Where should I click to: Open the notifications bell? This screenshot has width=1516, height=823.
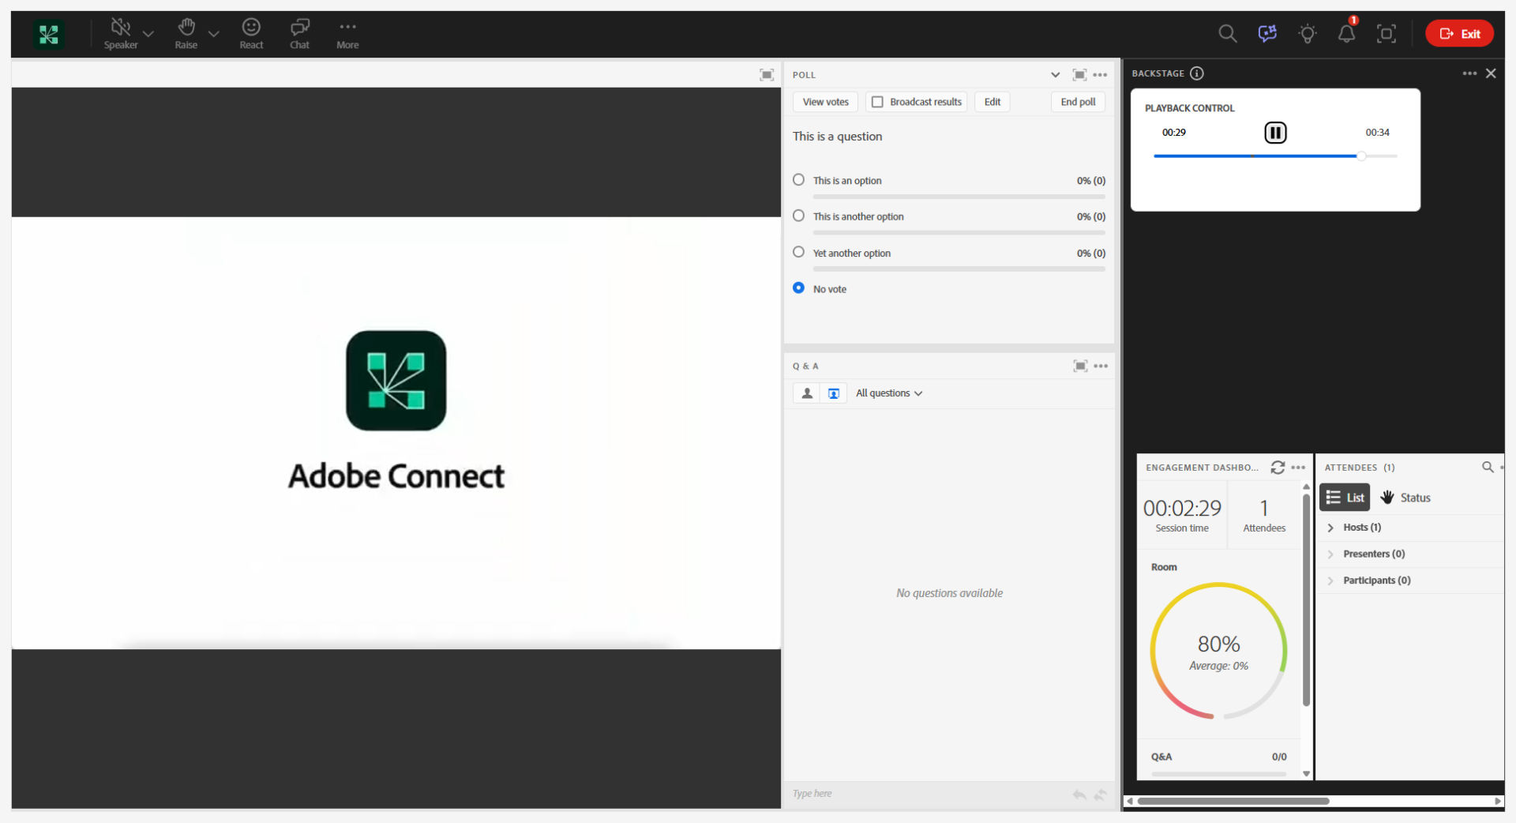pyautogui.click(x=1347, y=33)
